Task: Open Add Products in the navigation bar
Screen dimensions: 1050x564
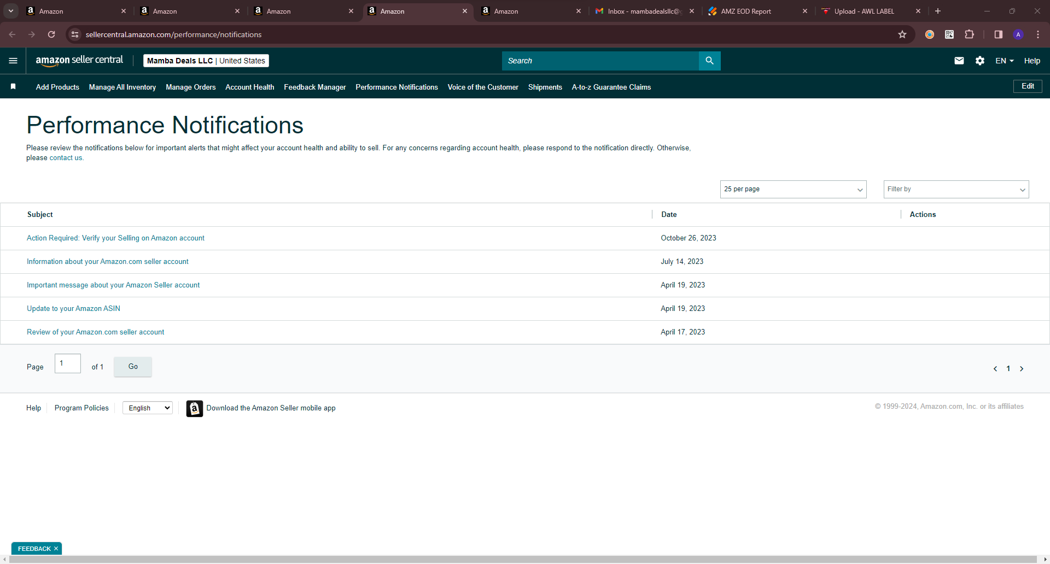Action: (57, 87)
